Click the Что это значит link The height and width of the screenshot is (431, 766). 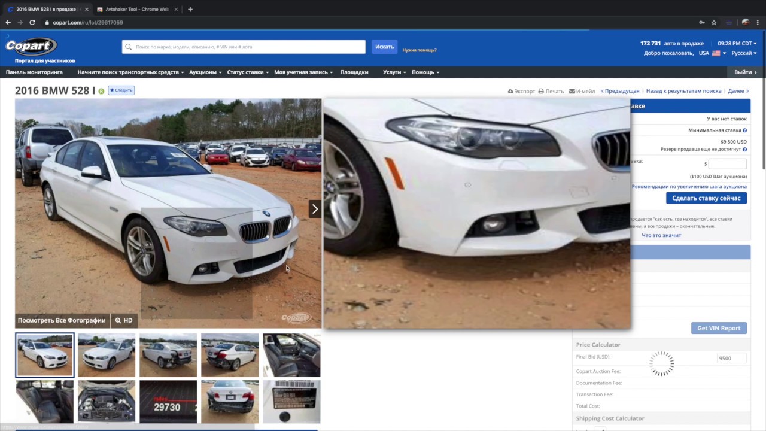point(661,235)
